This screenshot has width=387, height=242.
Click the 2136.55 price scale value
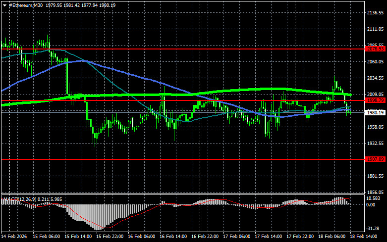tap(375, 13)
